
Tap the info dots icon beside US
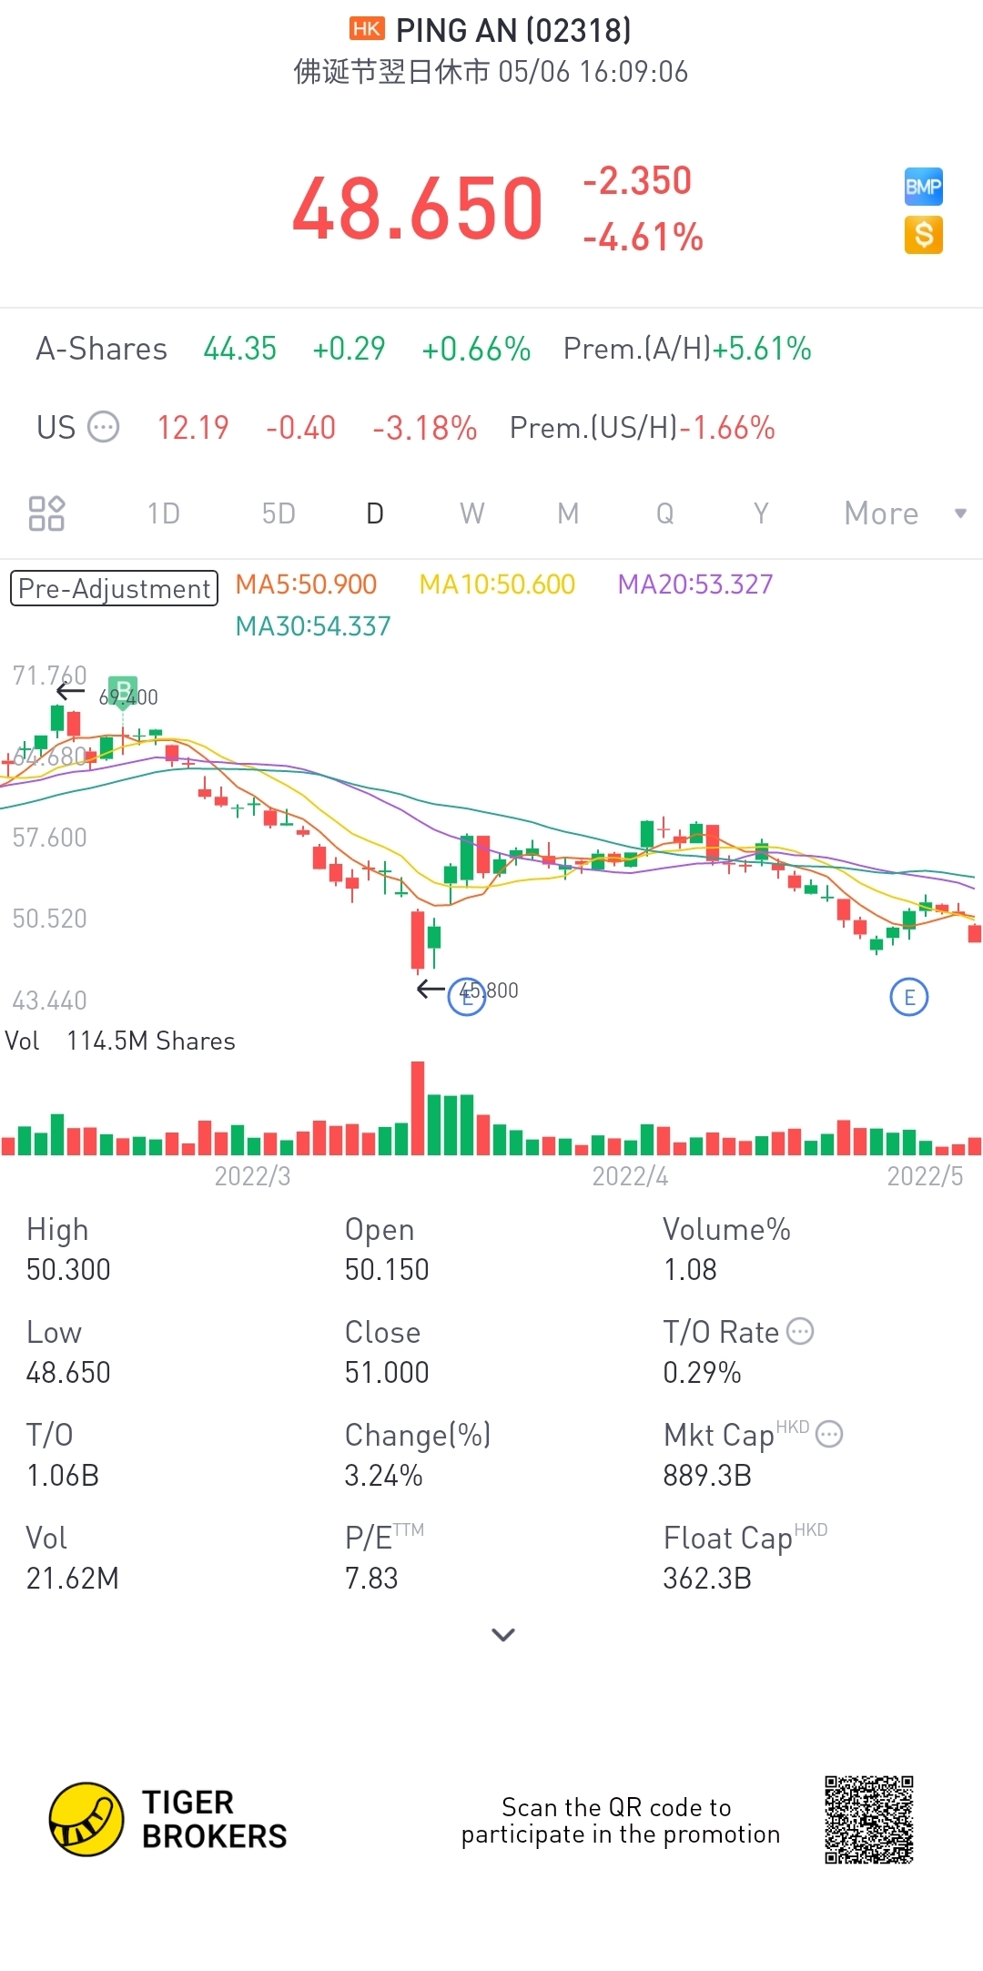click(103, 427)
